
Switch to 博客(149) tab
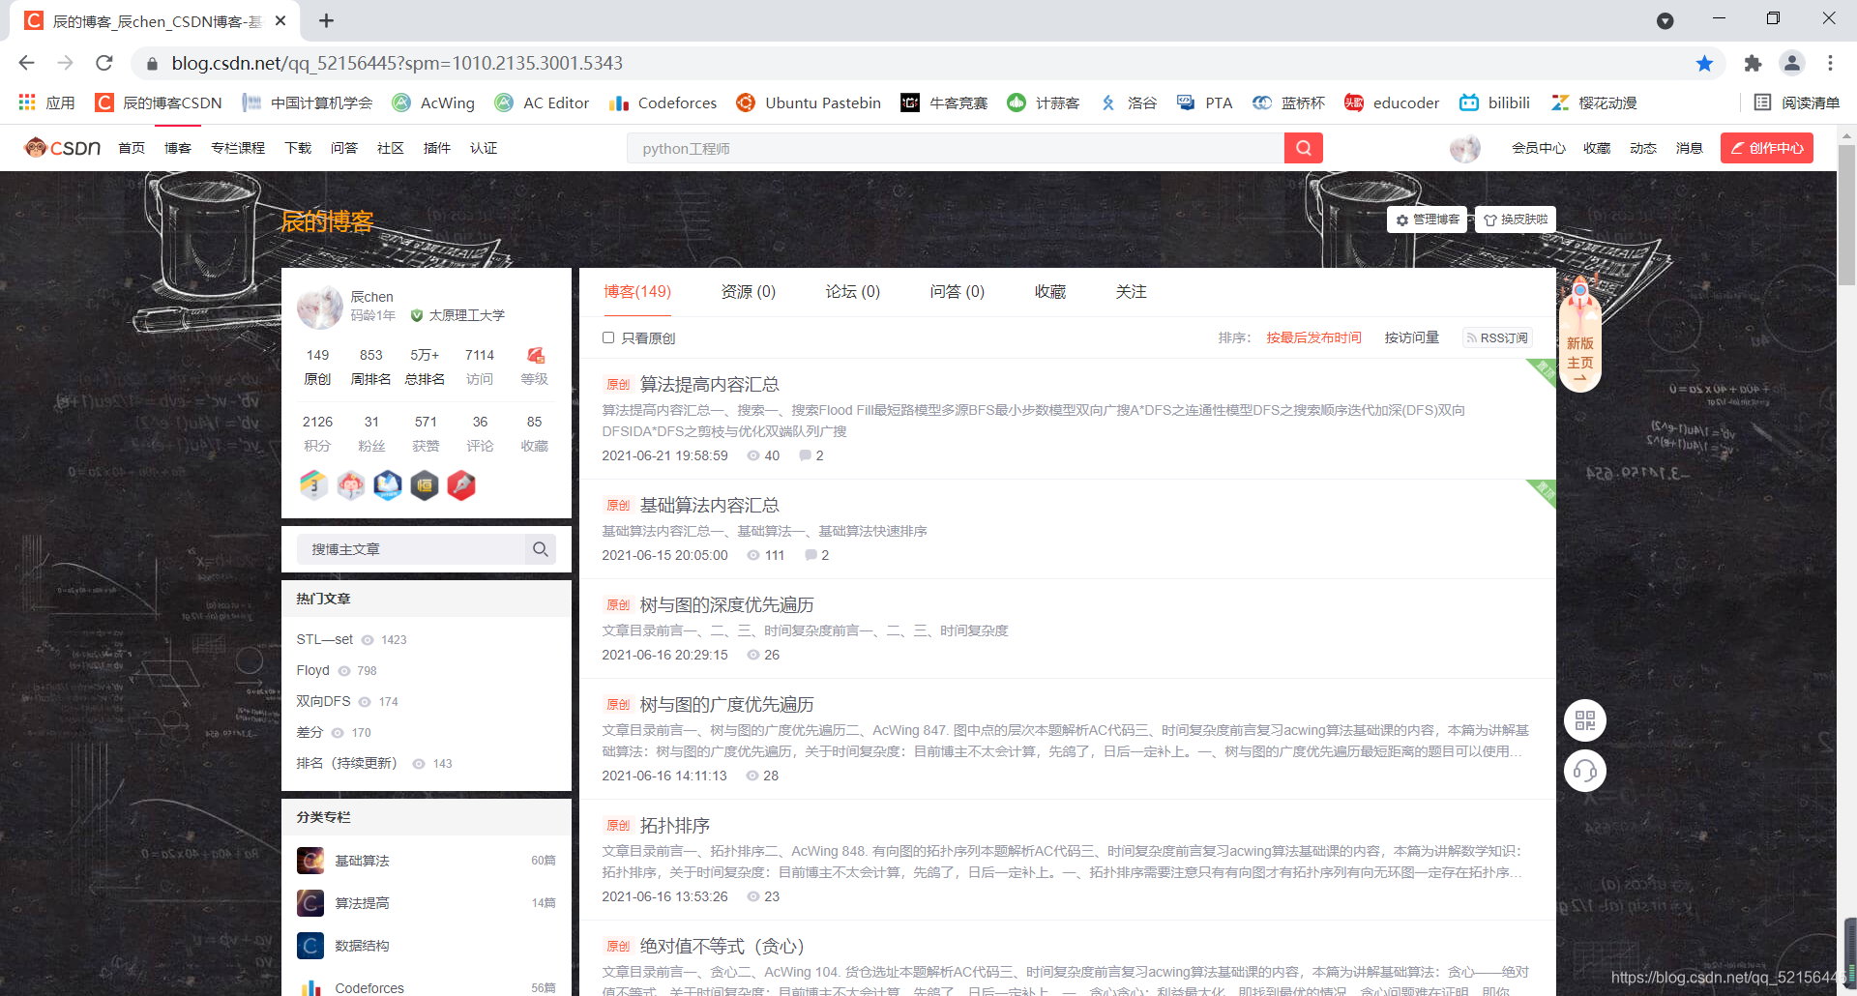click(637, 291)
